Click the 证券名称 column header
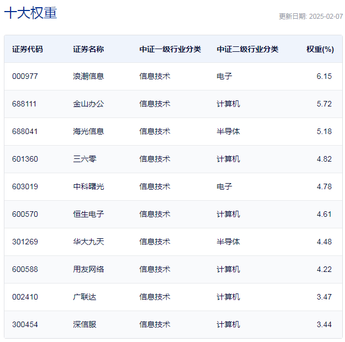345x342 pixels. point(88,49)
